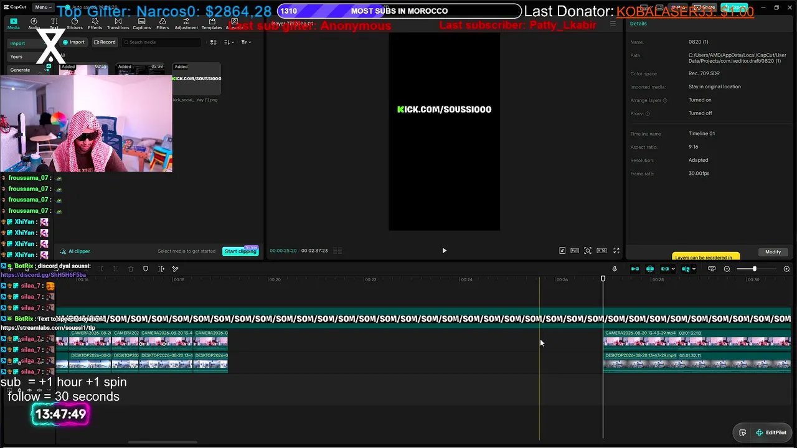
Task: Open the Adjustment tab
Action: pos(186,24)
